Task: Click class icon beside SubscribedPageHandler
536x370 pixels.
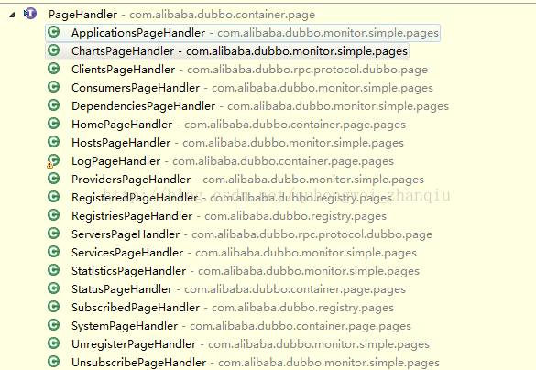Action: pos(54,307)
